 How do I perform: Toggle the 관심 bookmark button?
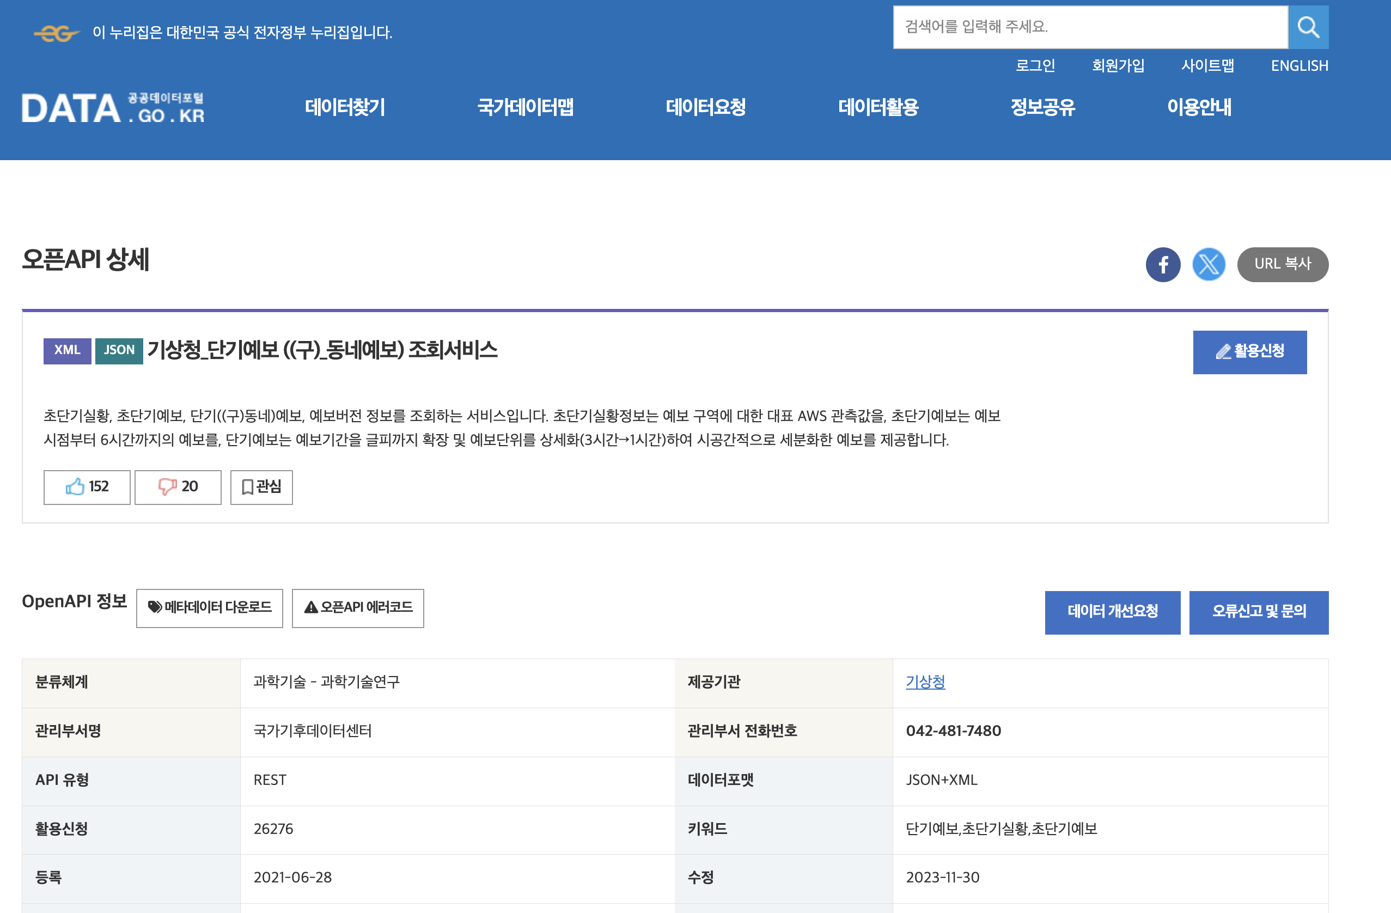261,487
